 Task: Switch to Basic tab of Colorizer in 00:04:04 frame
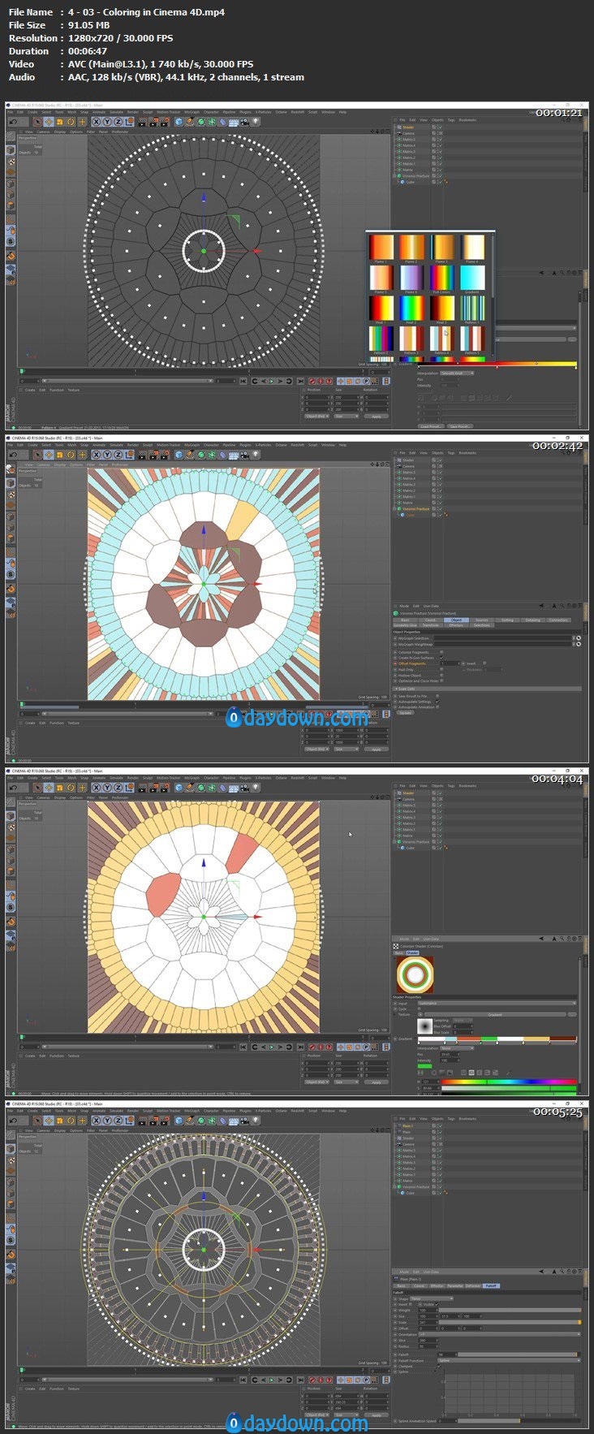pos(398,952)
